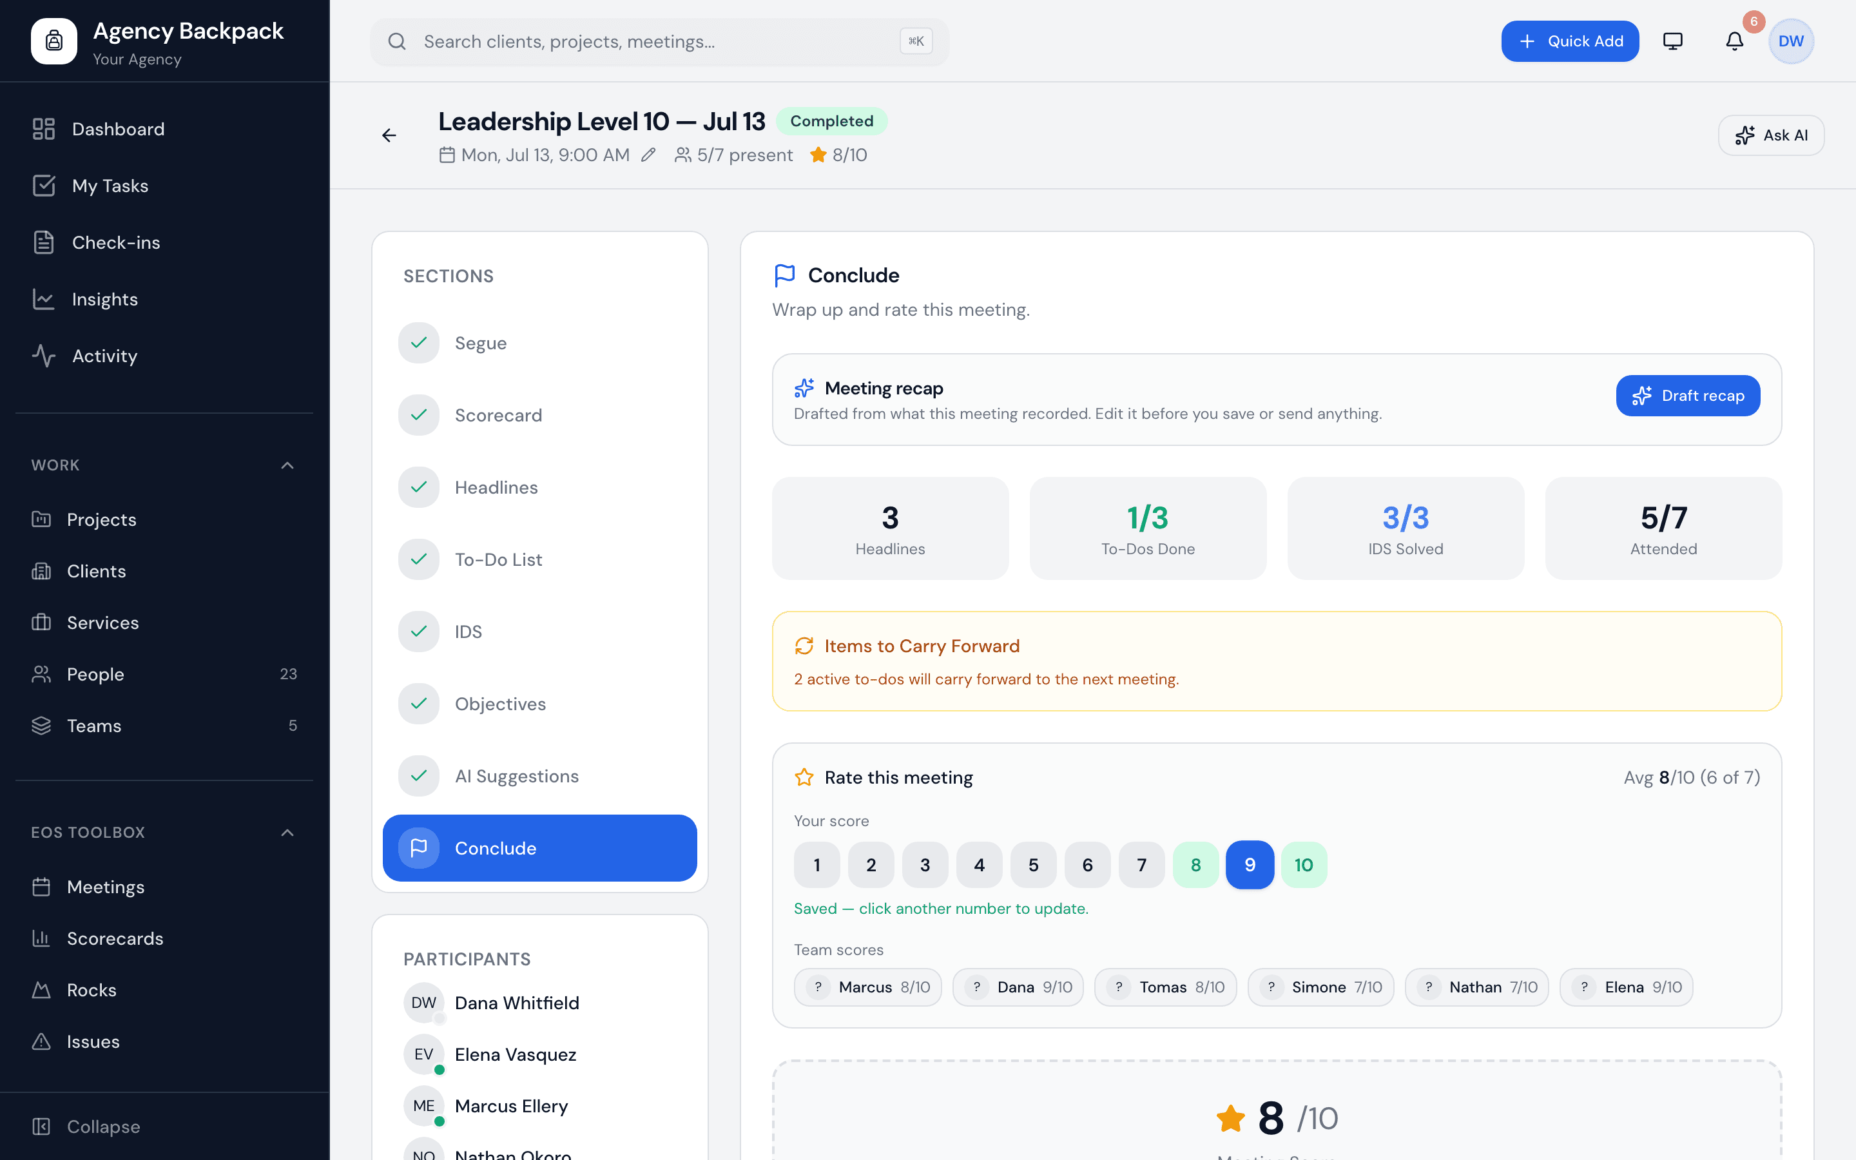Collapse the WORK sidebar group
The width and height of the screenshot is (1856, 1160).
[x=287, y=466]
